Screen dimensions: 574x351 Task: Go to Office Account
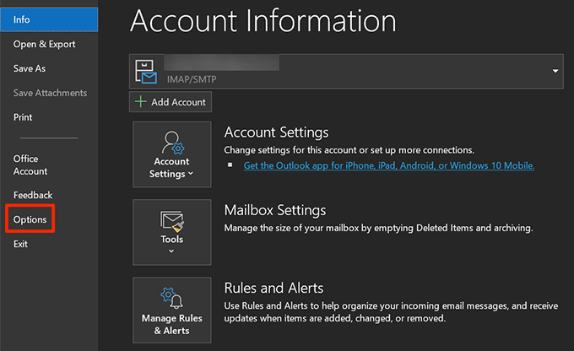click(30, 165)
